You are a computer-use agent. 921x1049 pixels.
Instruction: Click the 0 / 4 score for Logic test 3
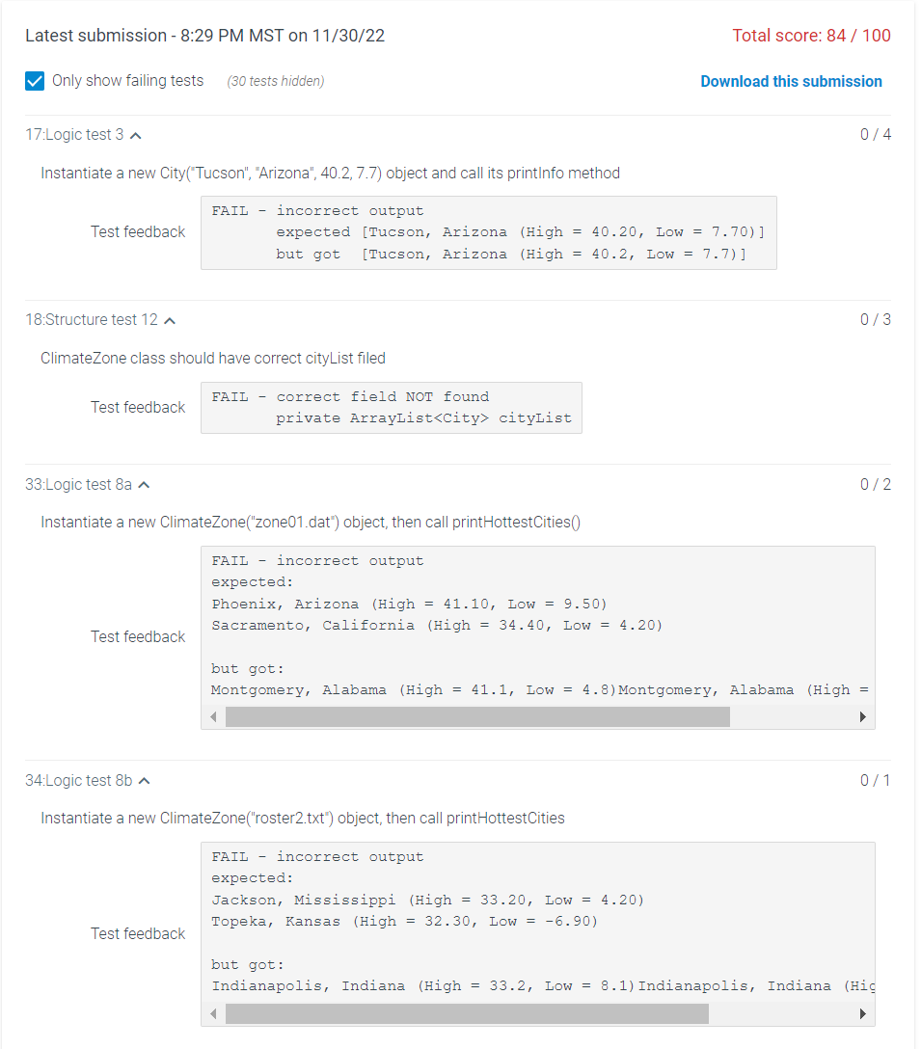[x=876, y=134]
